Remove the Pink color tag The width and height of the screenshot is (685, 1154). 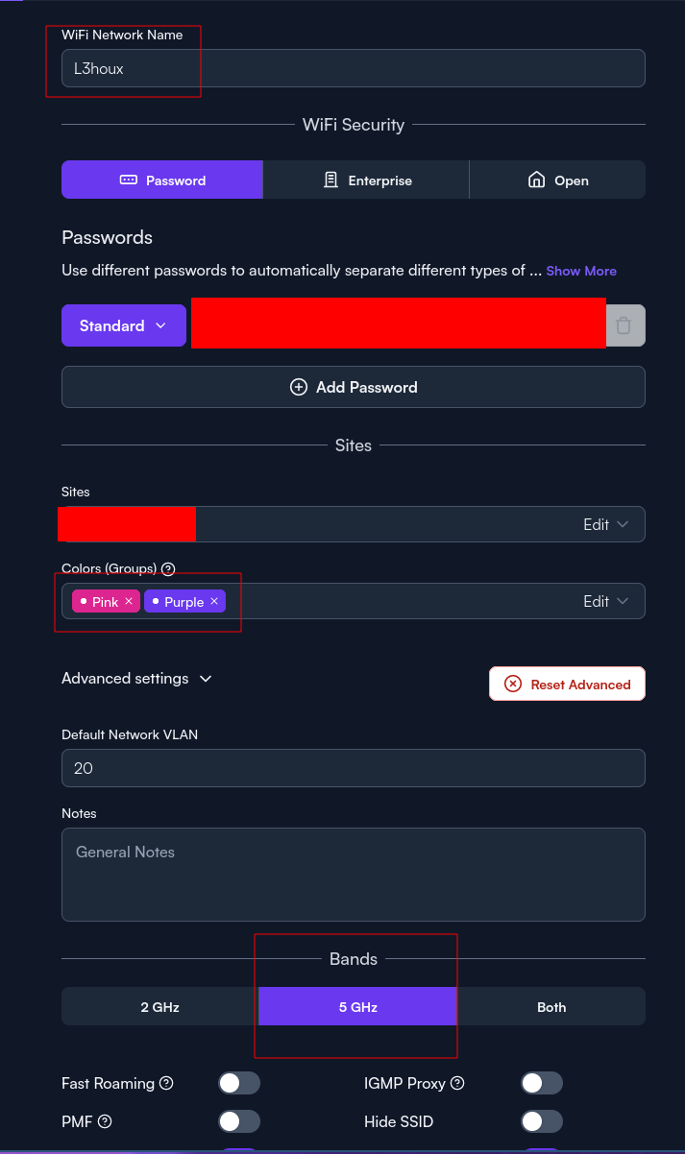129,602
